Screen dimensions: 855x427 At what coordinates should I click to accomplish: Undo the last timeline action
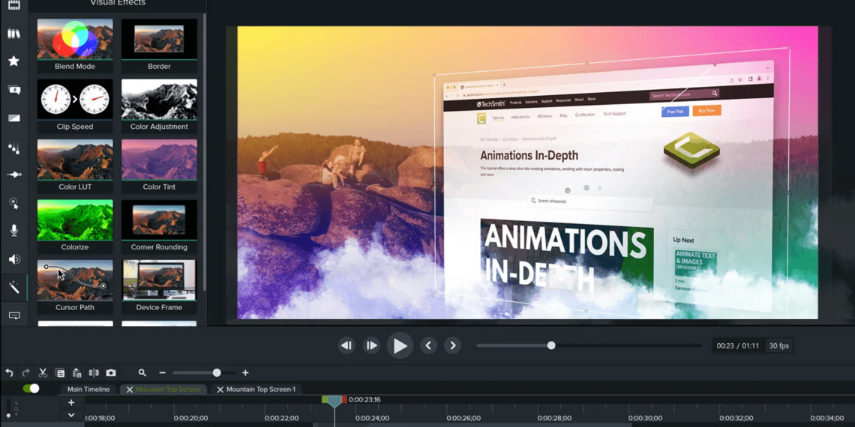[x=9, y=373]
